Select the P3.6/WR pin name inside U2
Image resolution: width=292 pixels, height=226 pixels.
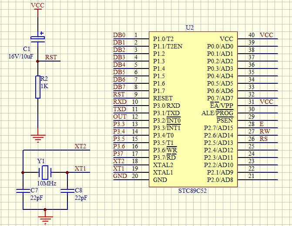(165, 150)
